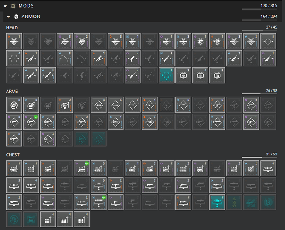Select the lit arc bow mod in Head
This screenshot has width=285, height=230.
coord(65,58)
